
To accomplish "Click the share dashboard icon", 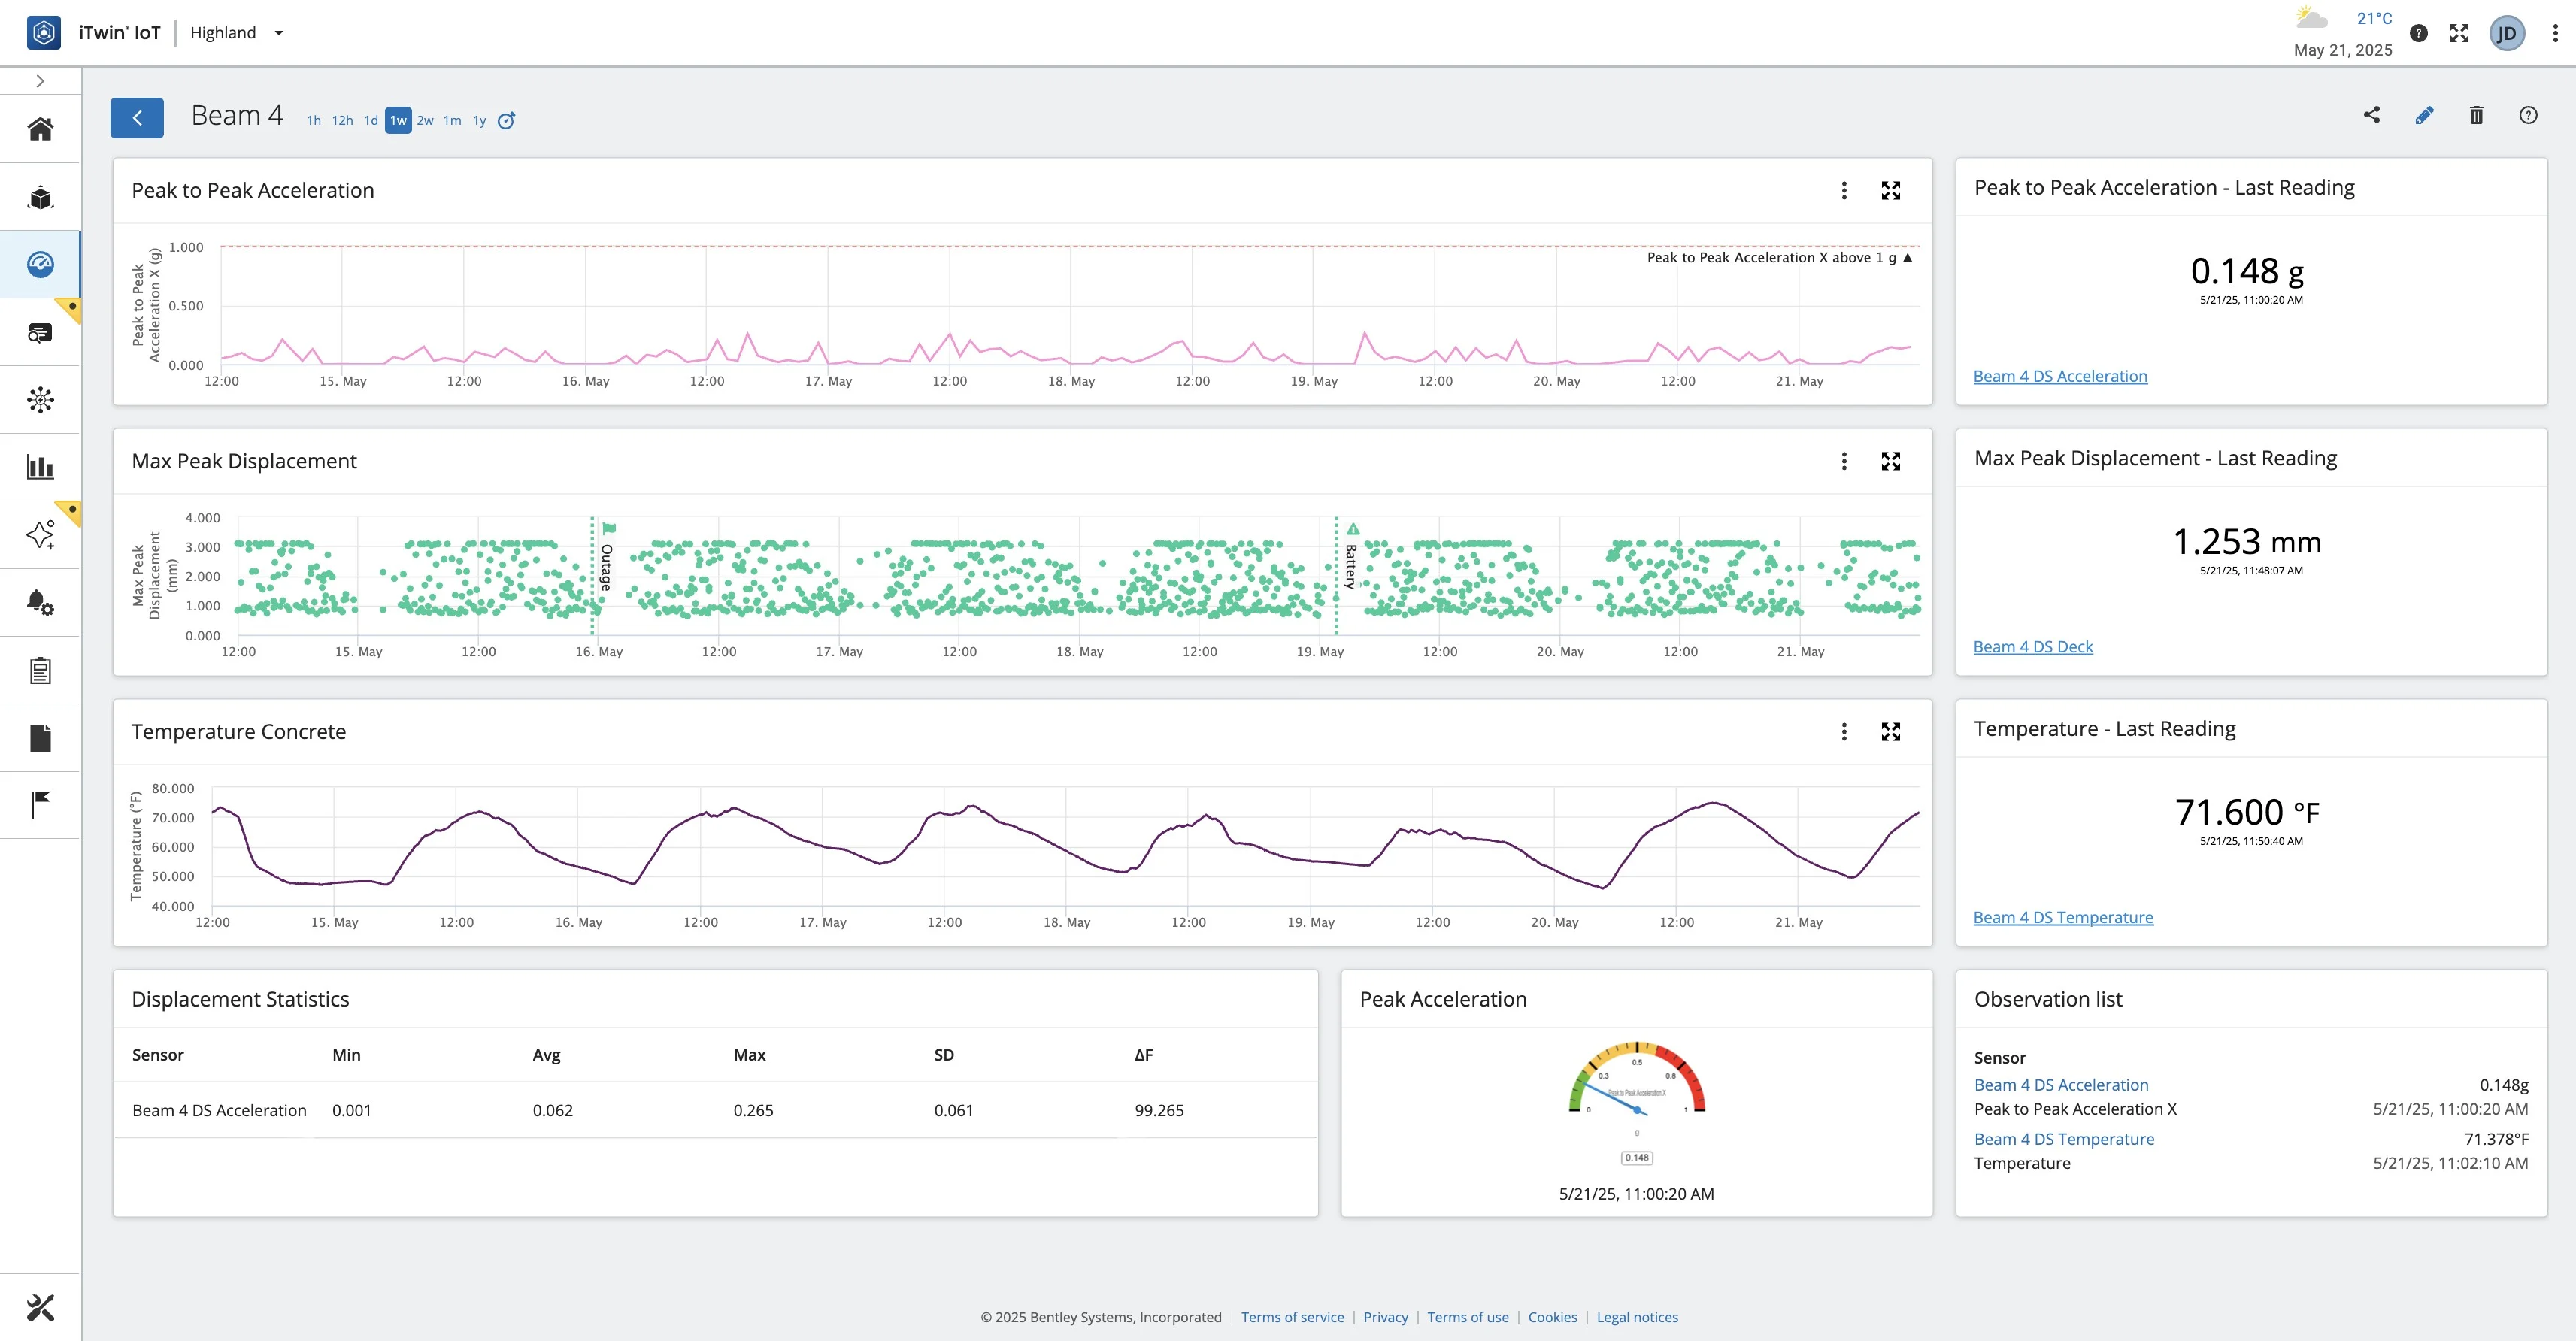I will tap(2371, 115).
